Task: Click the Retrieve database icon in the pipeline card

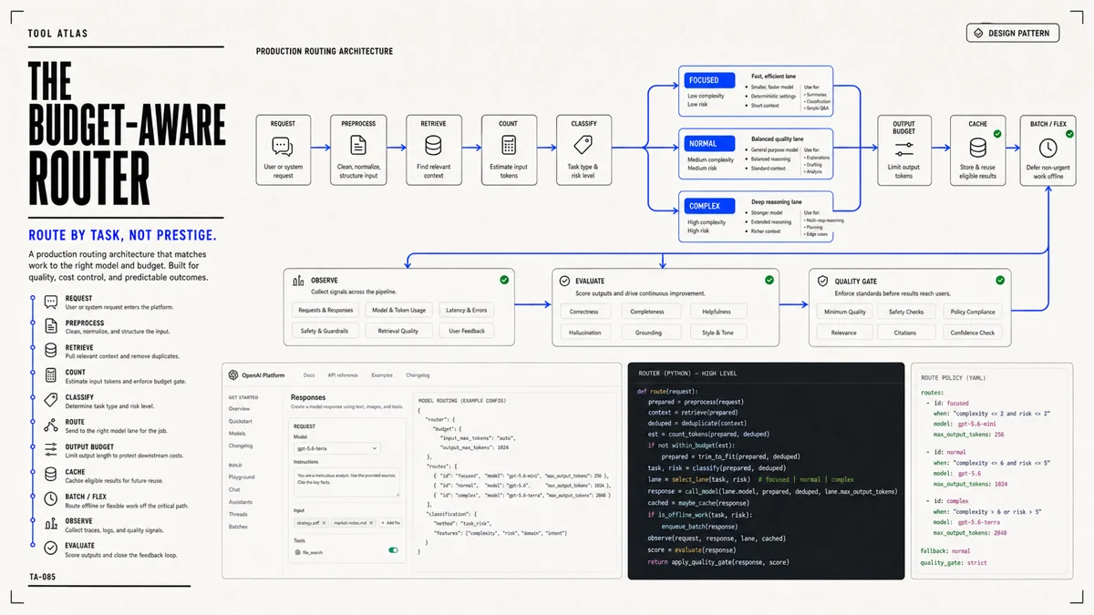Action: [x=433, y=145]
